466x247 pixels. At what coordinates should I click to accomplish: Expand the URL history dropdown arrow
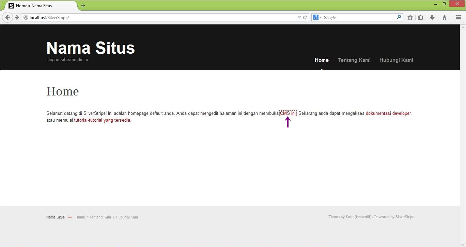click(x=299, y=17)
